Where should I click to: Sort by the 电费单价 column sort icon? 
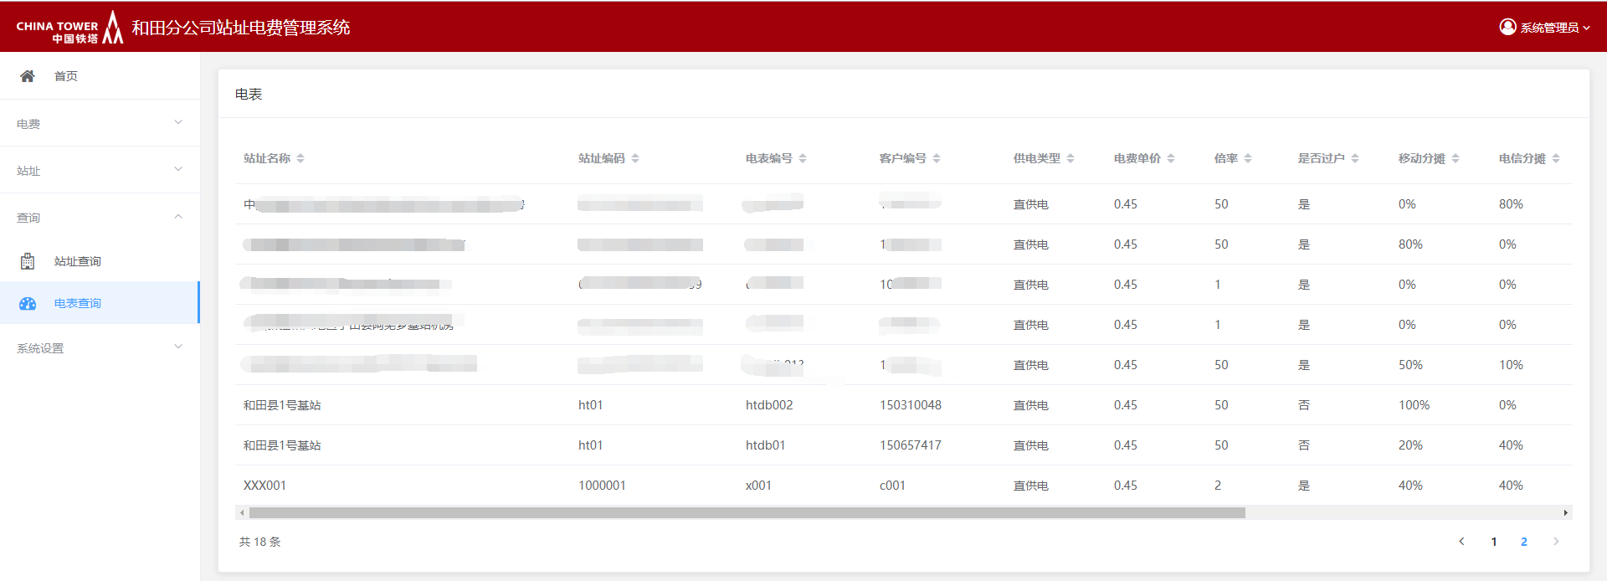(x=1171, y=158)
